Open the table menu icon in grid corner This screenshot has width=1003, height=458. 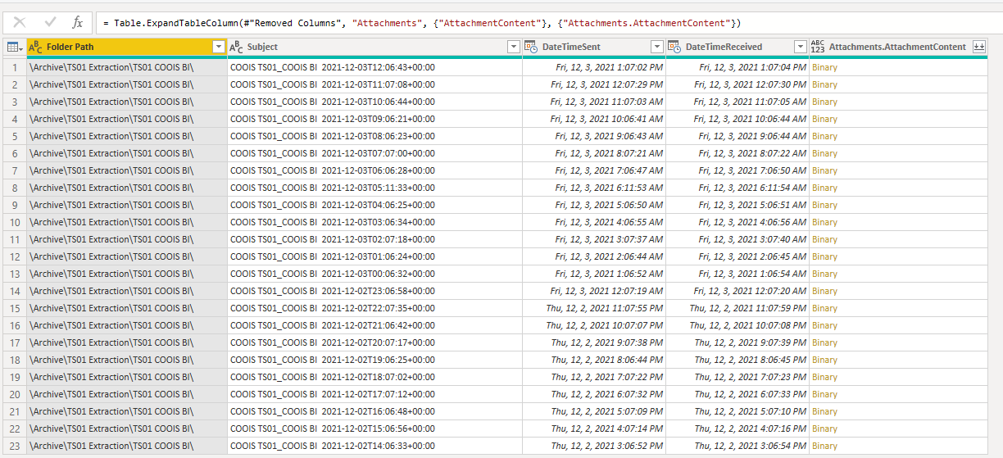(14, 48)
